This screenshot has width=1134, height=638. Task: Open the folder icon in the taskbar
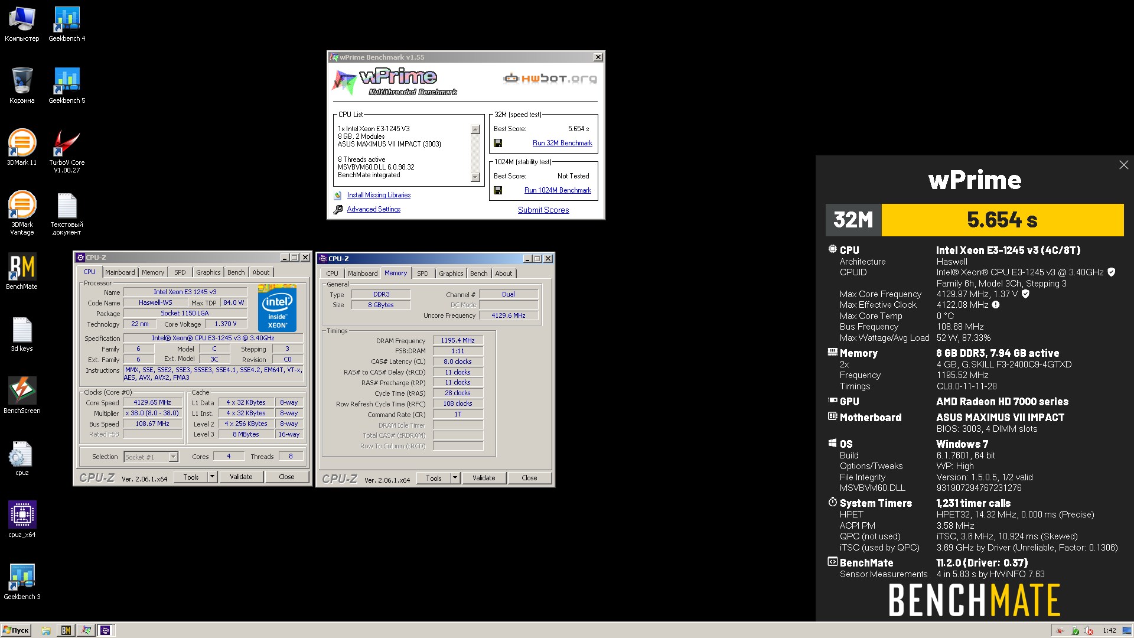pos(45,630)
